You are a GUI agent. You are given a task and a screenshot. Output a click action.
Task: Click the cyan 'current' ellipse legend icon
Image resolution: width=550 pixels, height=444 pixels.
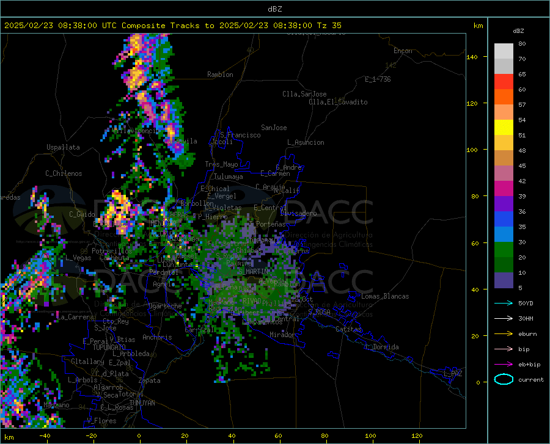(504, 379)
